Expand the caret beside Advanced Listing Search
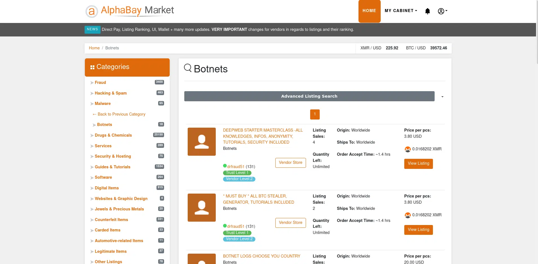This screenshot has height=264, width=538. 442,97
